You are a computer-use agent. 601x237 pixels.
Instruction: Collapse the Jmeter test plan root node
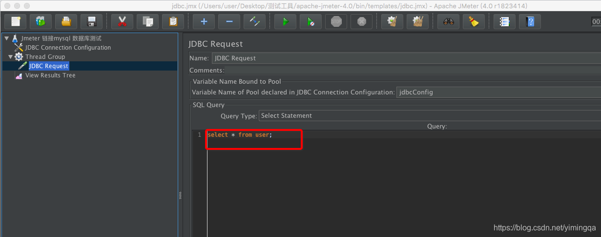pyautogui.click(x=6, y=38)
